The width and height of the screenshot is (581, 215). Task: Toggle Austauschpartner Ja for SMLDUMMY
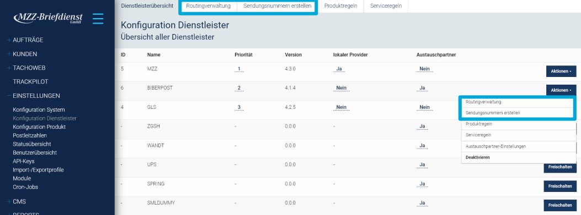pos(422,203)
